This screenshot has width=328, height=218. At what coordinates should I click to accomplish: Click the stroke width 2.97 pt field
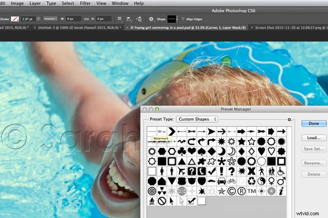pos(28,19)
